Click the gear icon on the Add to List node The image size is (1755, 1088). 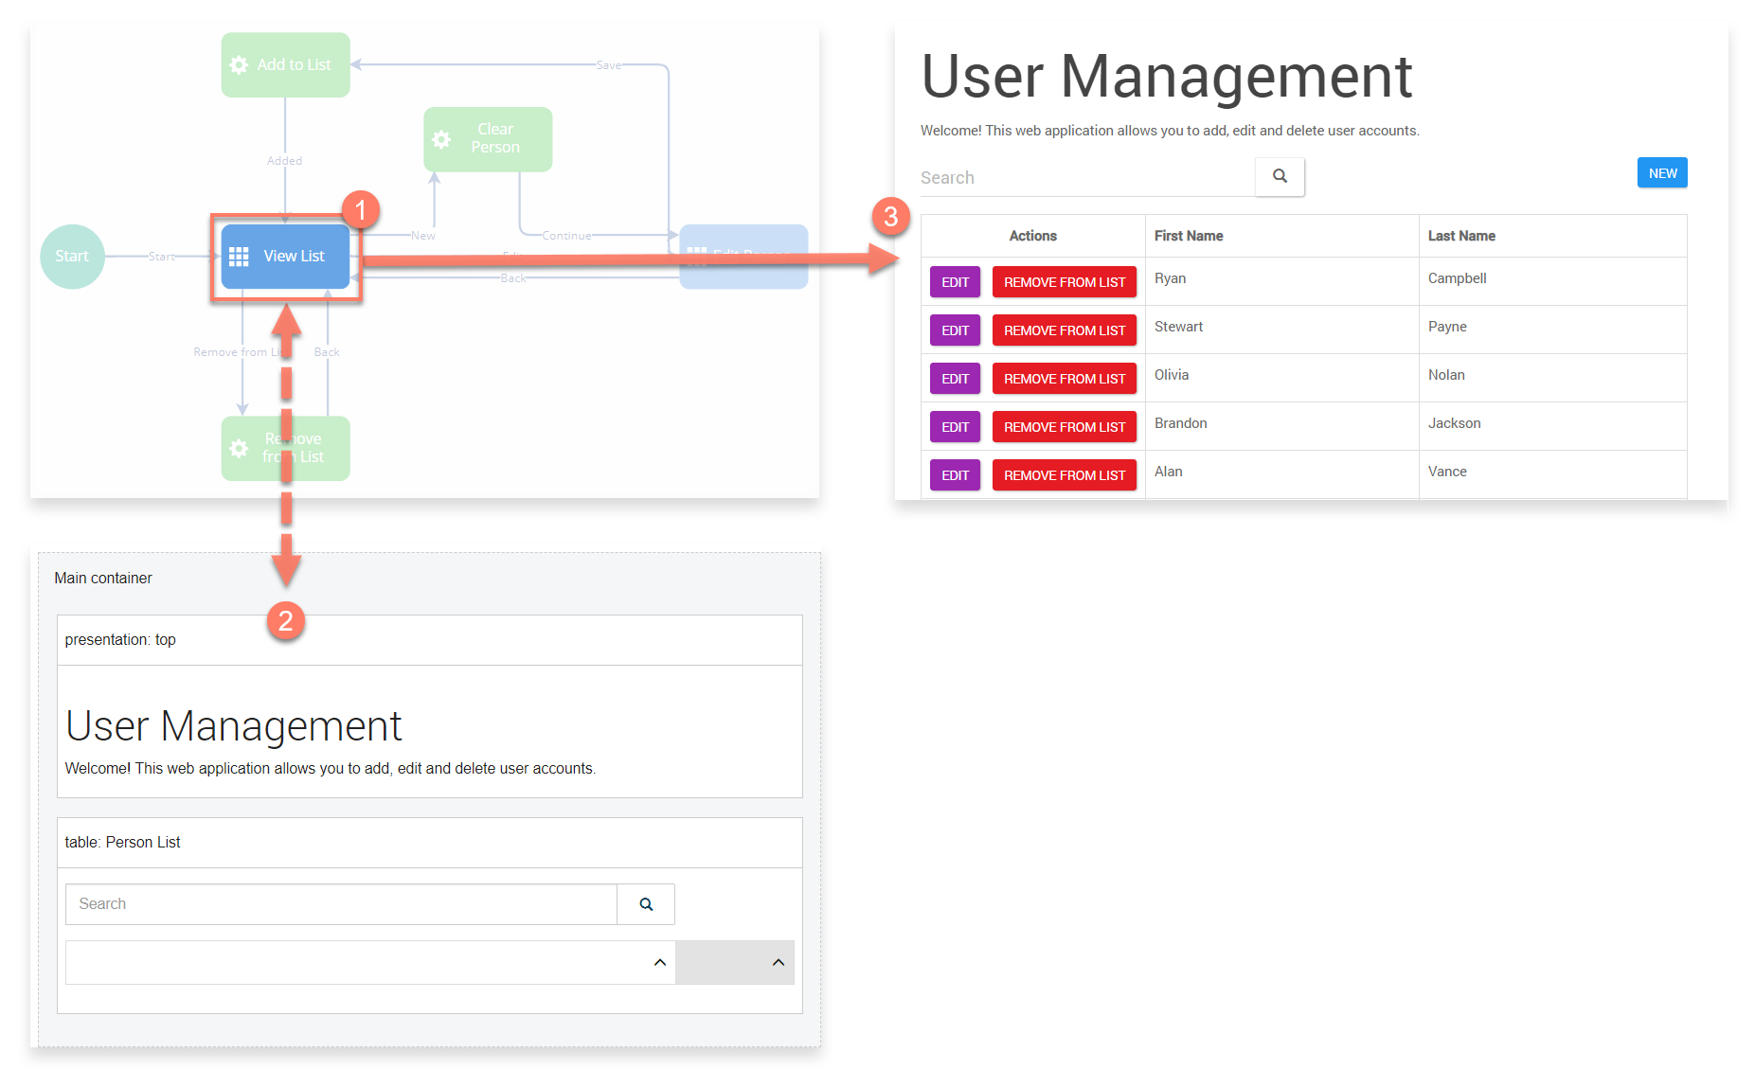239,65
